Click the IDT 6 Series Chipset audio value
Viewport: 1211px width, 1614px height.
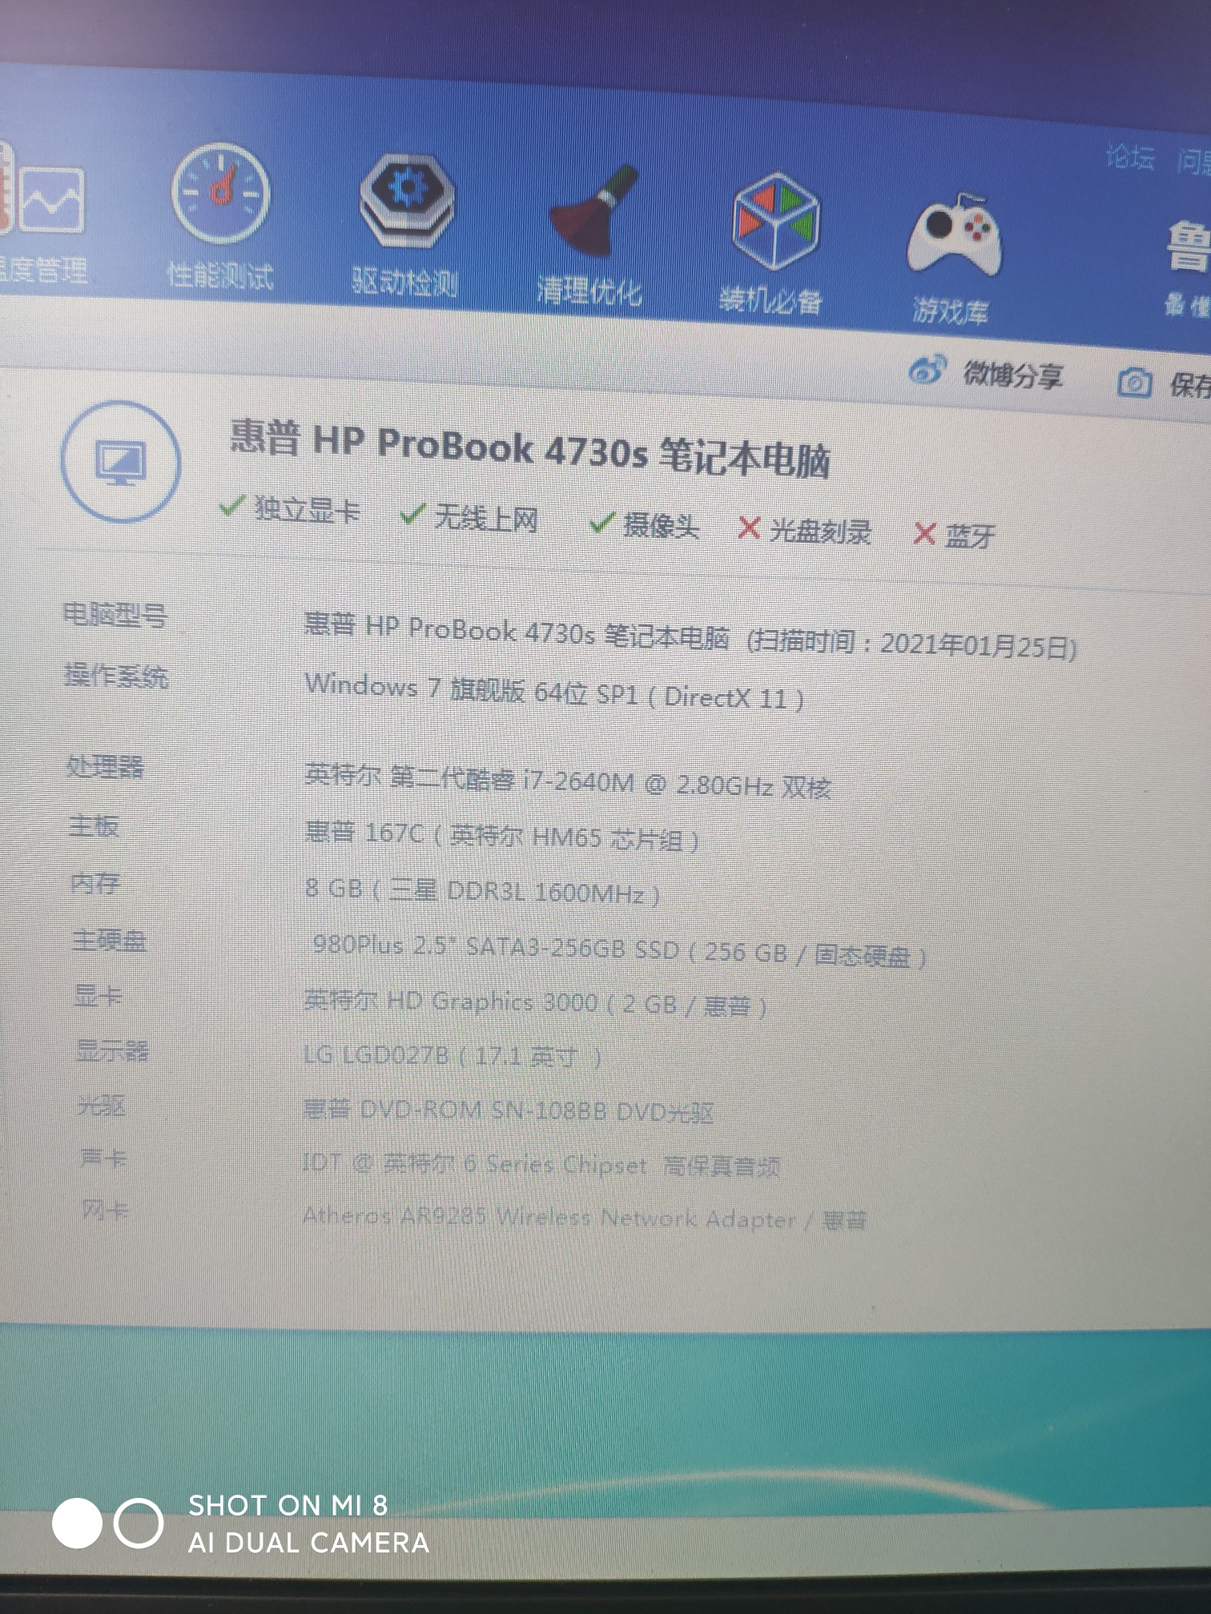pos(541,1165)
